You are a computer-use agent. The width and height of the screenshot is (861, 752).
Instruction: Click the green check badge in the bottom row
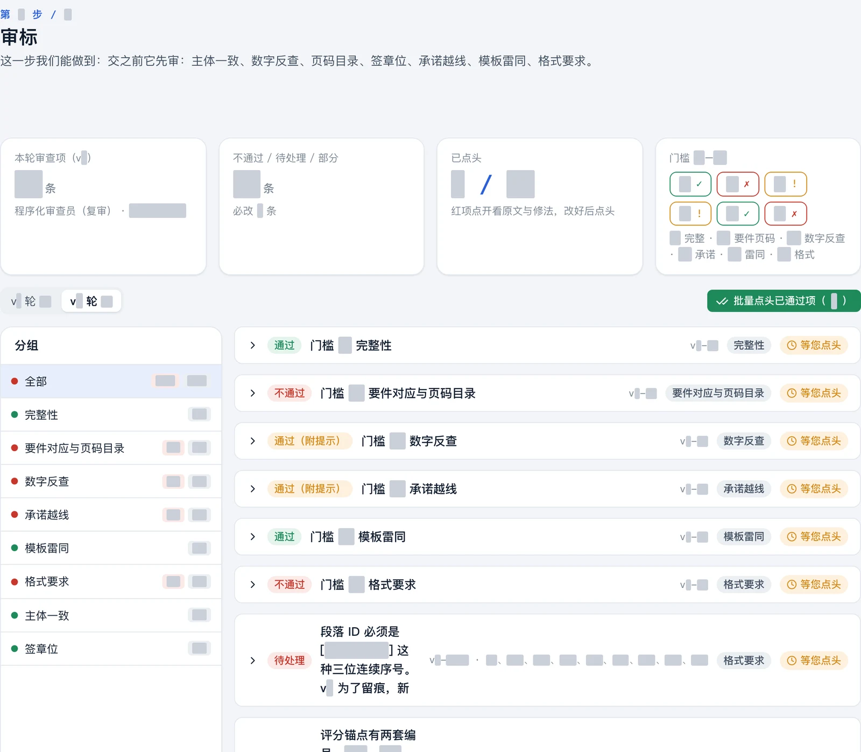coord(738,214)
